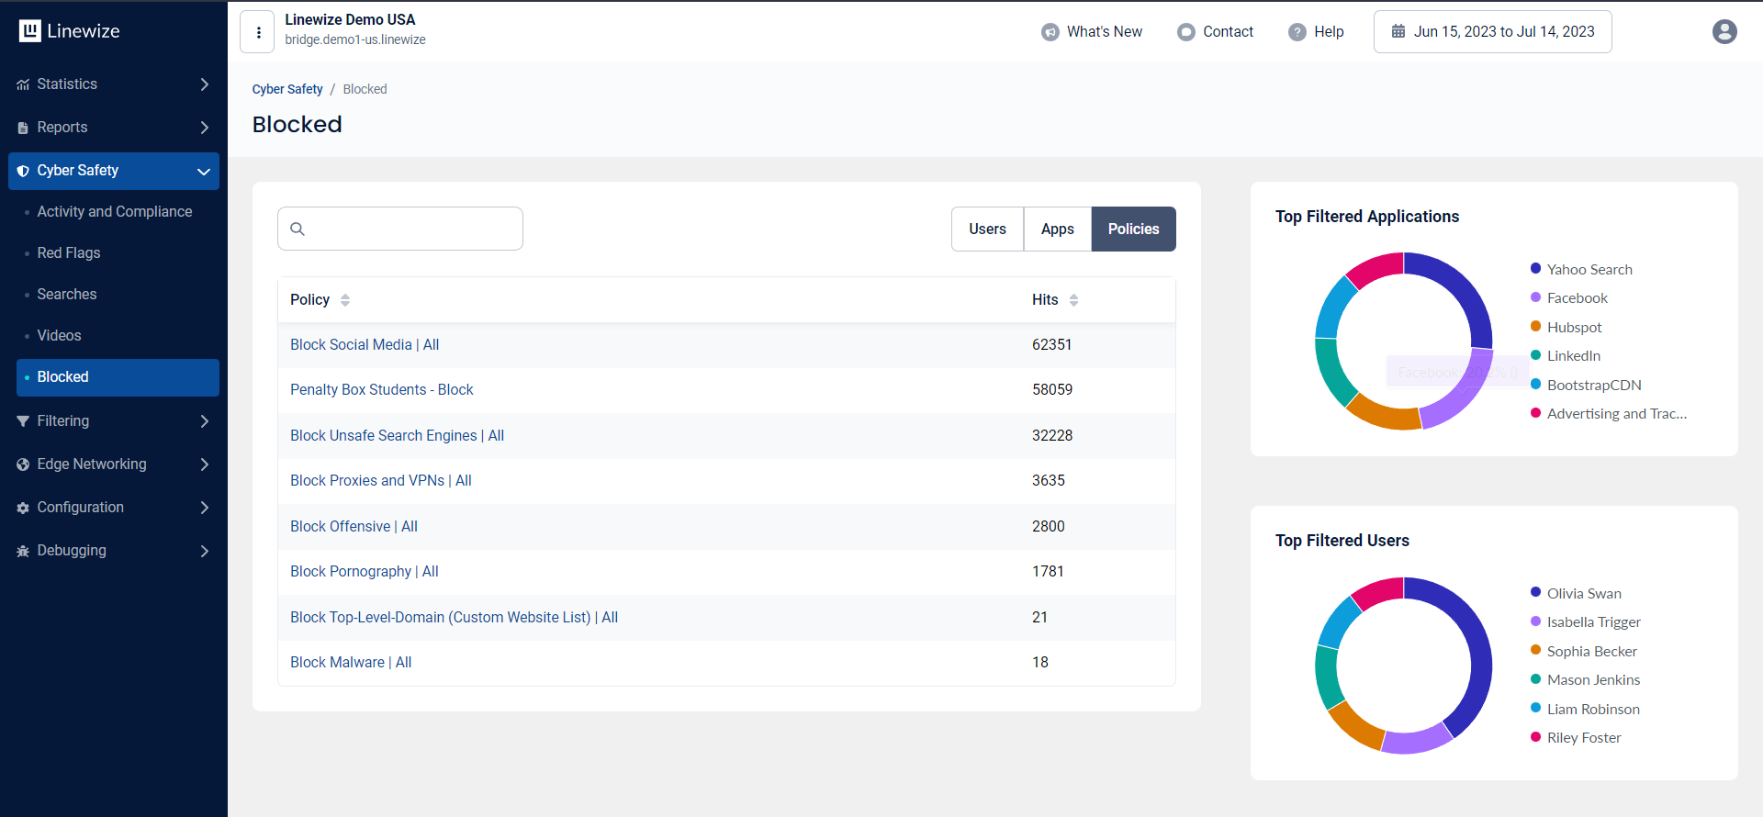Click the What's New megaphone icon
Image resolution: width=1763 pixels, height=817 pixels.
pyautogui.click(x=1050, y=32)
